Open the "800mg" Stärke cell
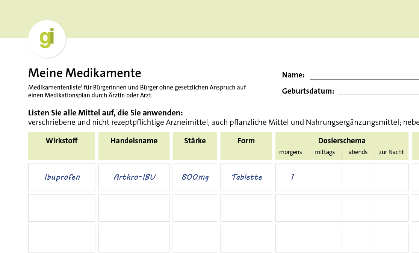The image size is (419, 253). pyautogui.click(x=195, y=177)
